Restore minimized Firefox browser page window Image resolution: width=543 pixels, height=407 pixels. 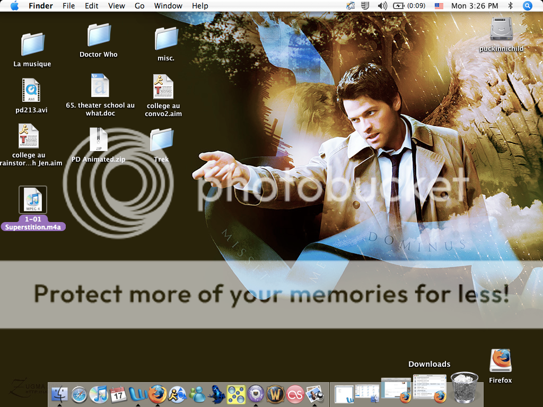(x=396, y=390)
